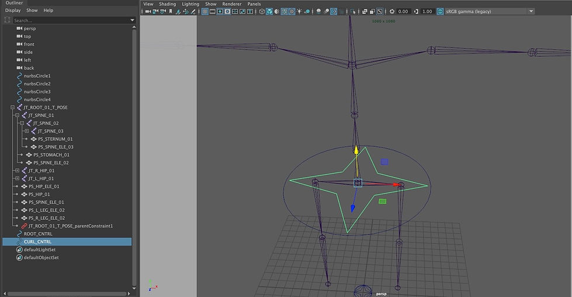
Task: Click the Select Camera toolbar icon
Action: pos(148,11)
